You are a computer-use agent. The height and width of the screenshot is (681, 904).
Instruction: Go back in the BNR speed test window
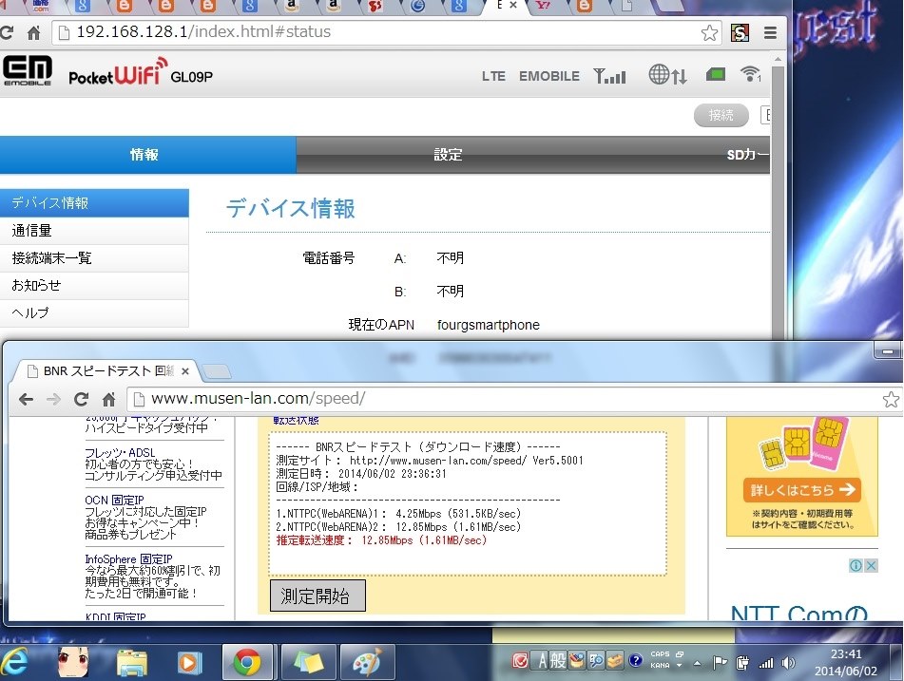[26, 399]
